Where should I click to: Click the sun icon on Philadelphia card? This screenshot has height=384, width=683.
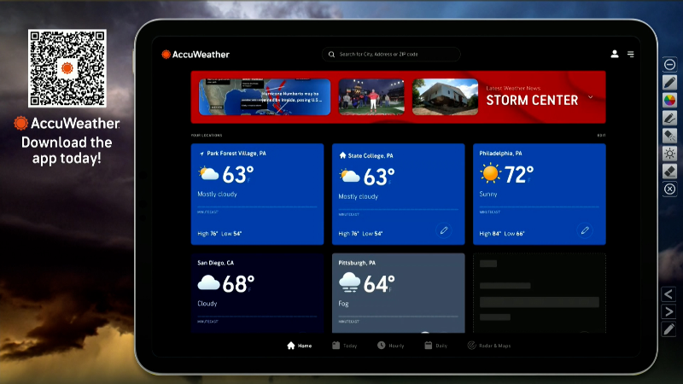(x=490, y=173)
